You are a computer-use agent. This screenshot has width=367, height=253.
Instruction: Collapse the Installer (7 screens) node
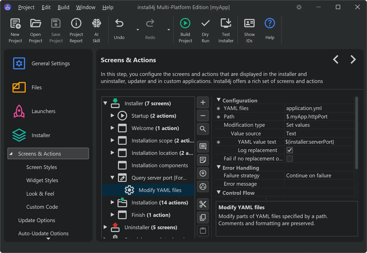[105, 103]
